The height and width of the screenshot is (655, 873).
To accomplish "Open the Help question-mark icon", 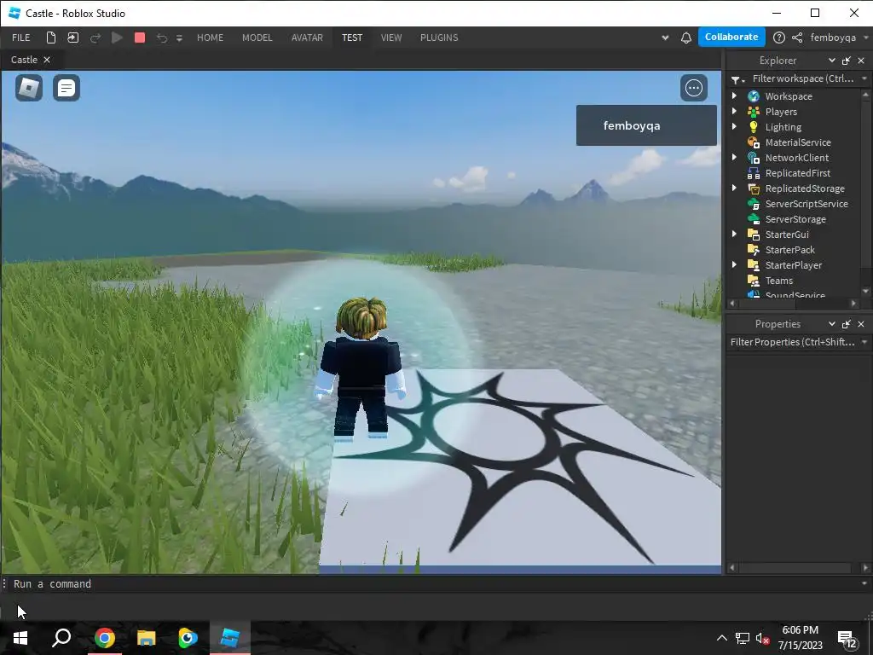I will click(779, 38).
